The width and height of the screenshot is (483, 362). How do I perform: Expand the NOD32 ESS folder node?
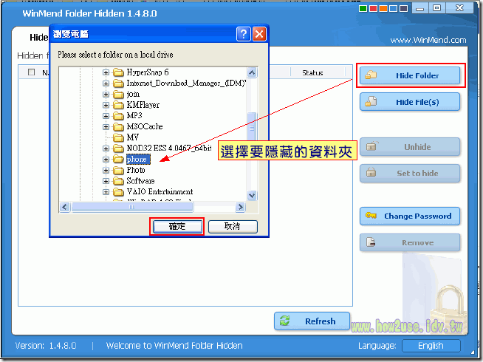tap(106, 148)
